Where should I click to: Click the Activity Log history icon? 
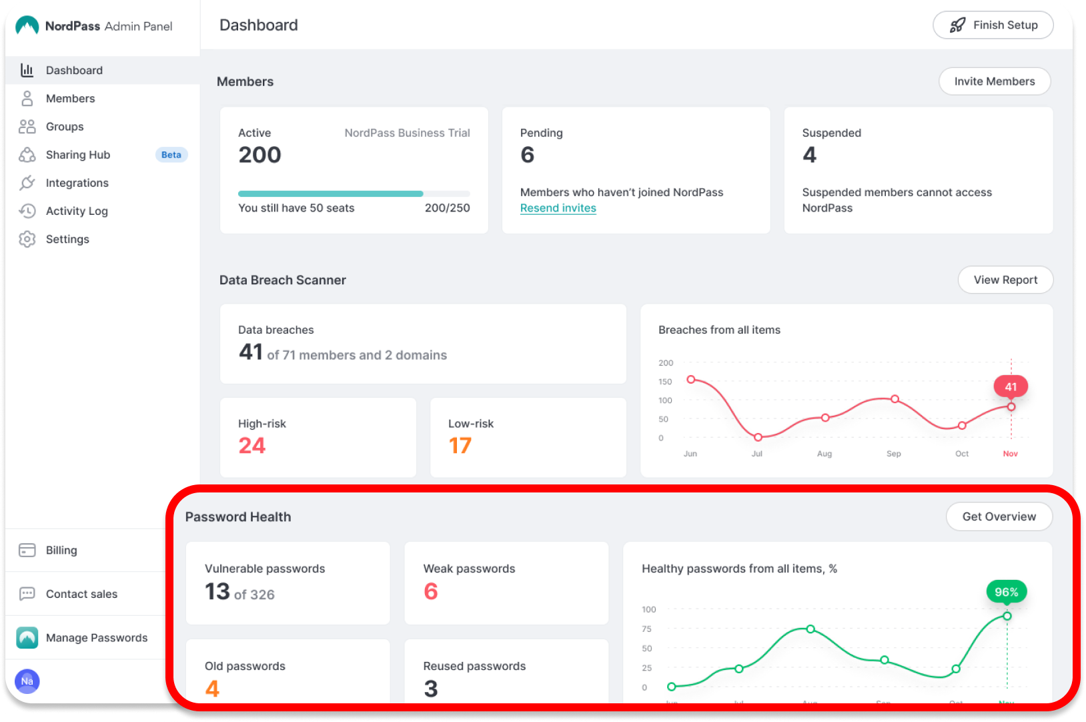(27, 211)
